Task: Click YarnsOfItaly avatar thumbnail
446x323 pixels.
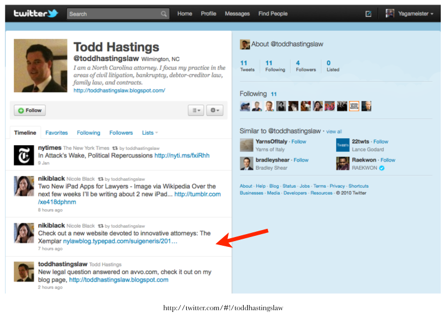Action: pyautogui.click(x=247, y=145)
